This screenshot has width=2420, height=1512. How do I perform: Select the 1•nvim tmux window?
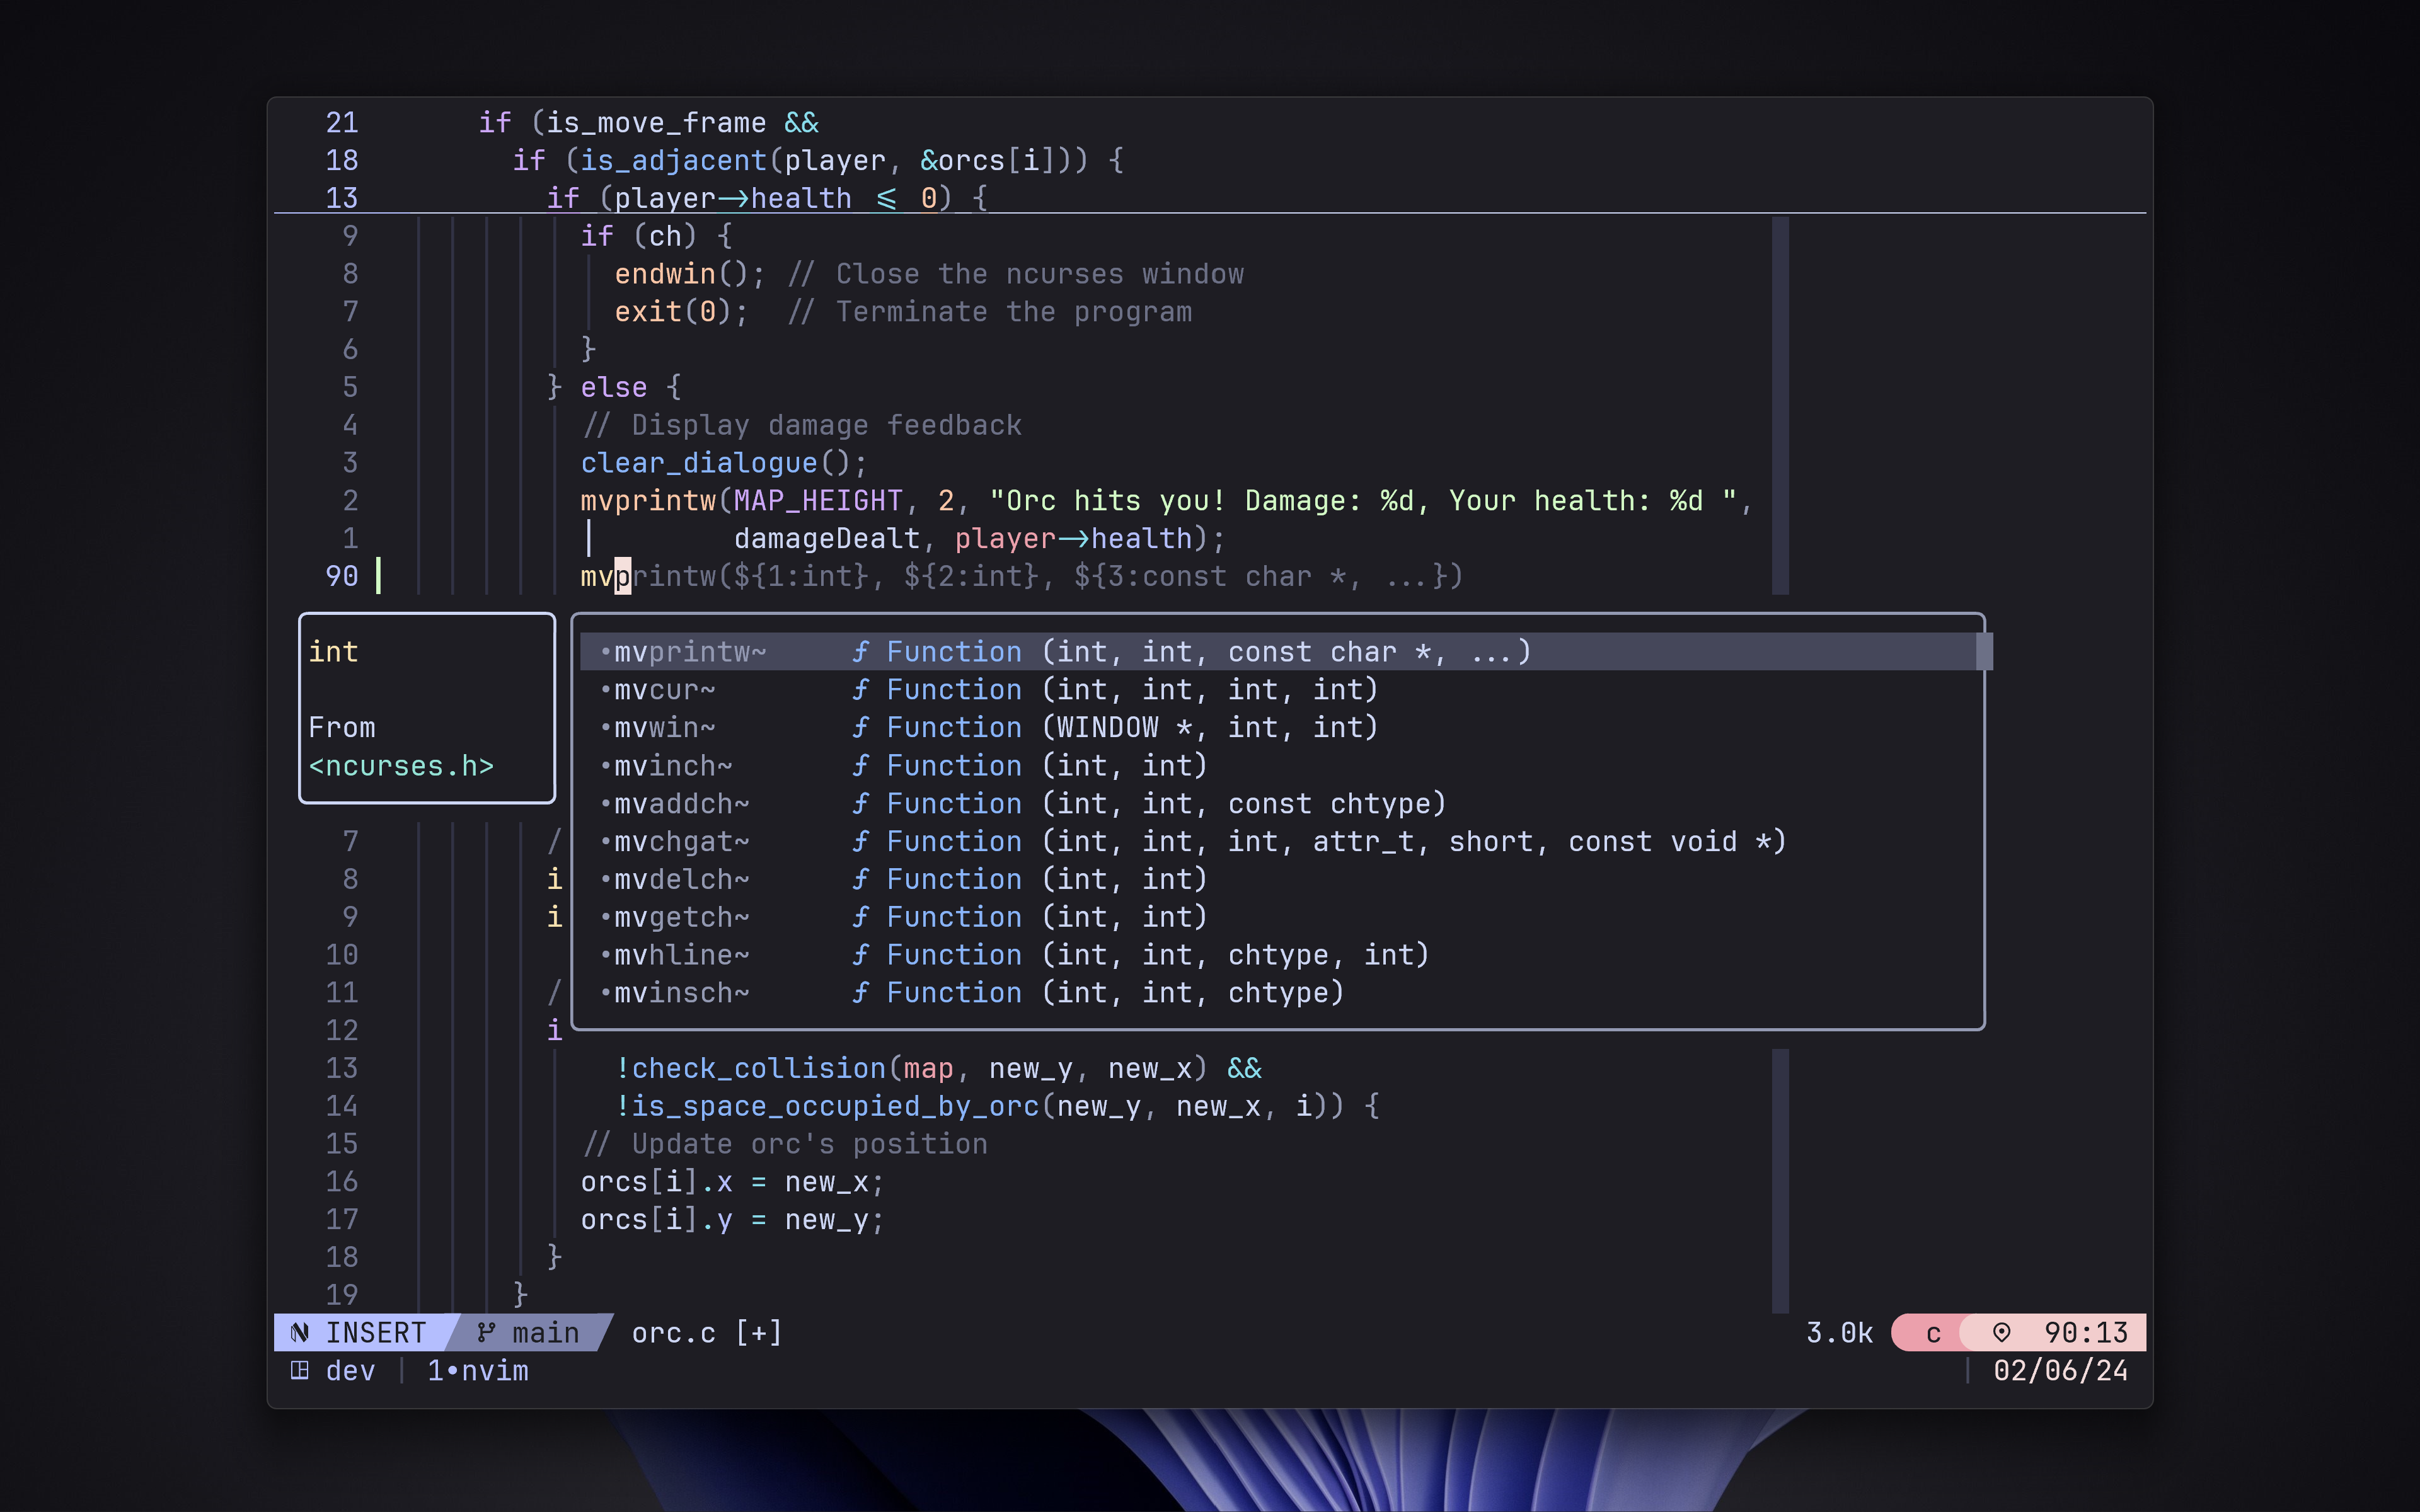[478, 1371]
